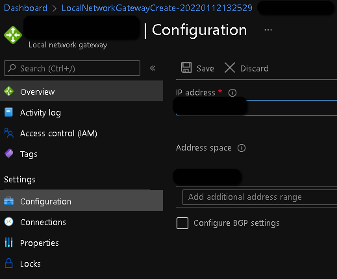This screenshot has height=279, width=337.
Task: Click the Save floppy disk icon
Action: tap(186, 67)
